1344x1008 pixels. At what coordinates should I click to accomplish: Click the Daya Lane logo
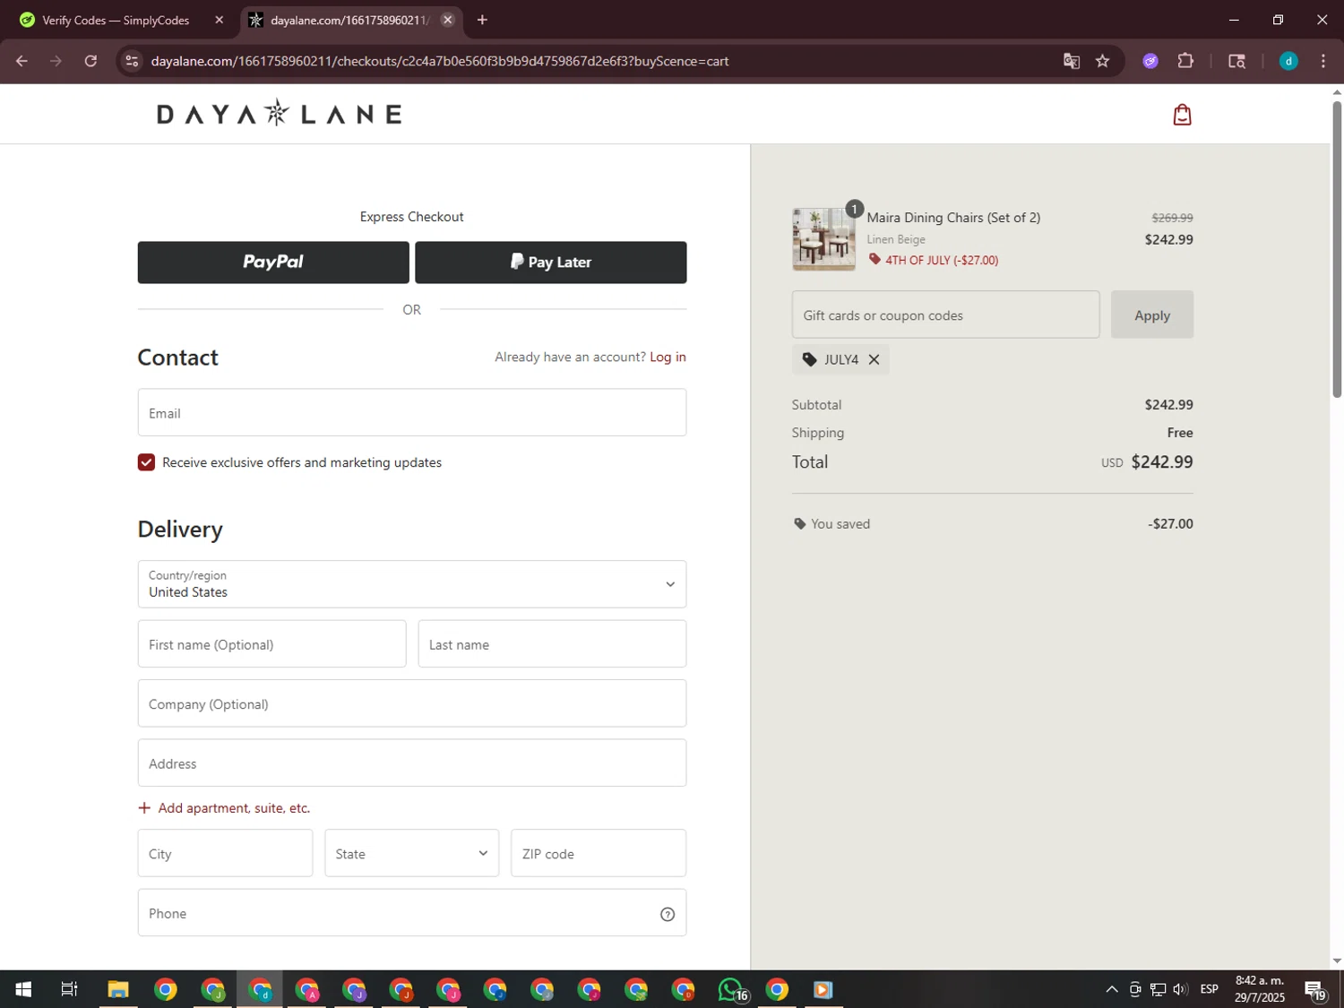coord(280,113)
